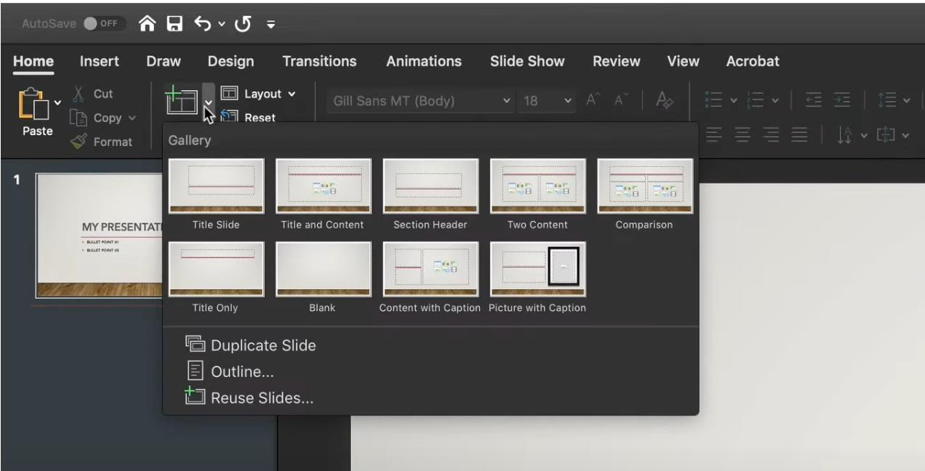The image size is (925, 471).
Task: Open the Layout dropdown
Action: [x=259, y=94]
